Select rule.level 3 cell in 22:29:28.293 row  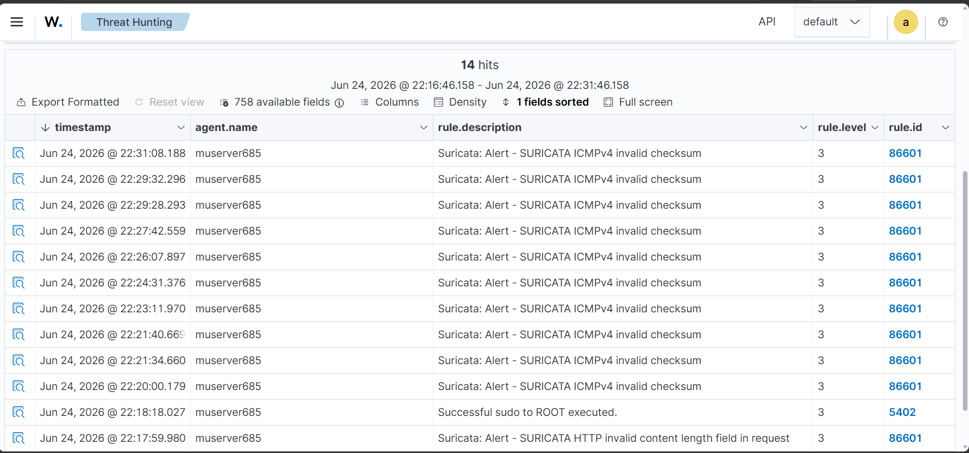pos(848,205)
